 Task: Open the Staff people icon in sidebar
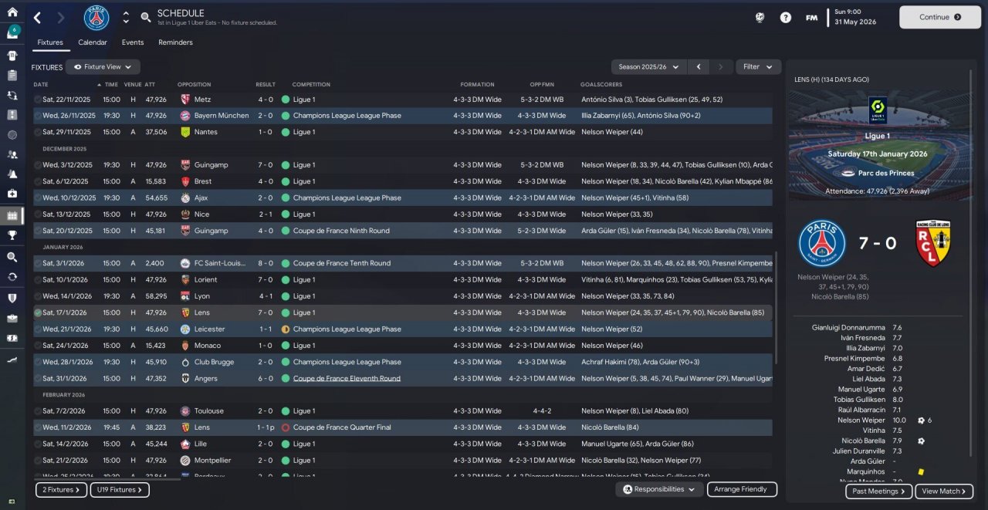pyautogui.click(x=12, y=154)
